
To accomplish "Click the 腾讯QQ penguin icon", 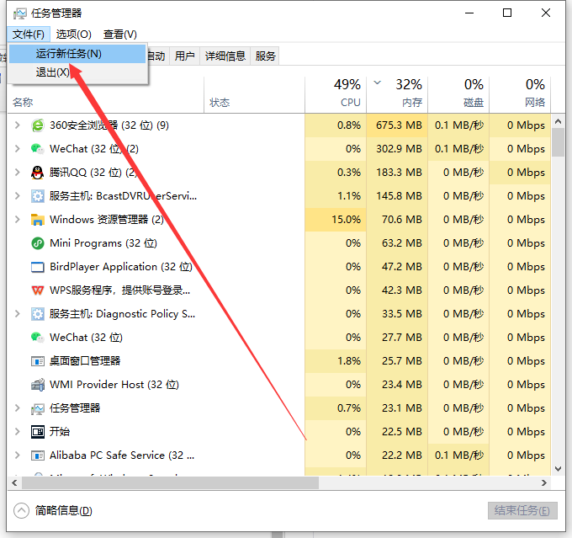I will [x=37, y=173].
